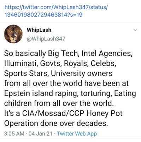Click the 04 Jan 21 date

click(40, 134)
